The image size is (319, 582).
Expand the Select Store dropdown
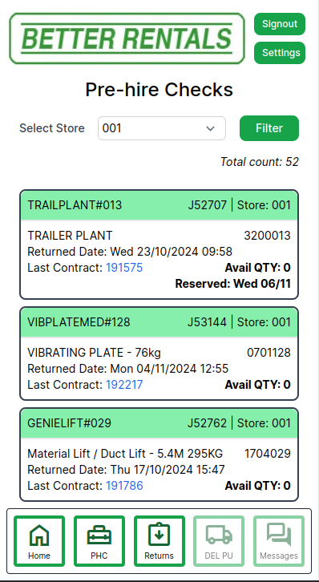[162, 128]
